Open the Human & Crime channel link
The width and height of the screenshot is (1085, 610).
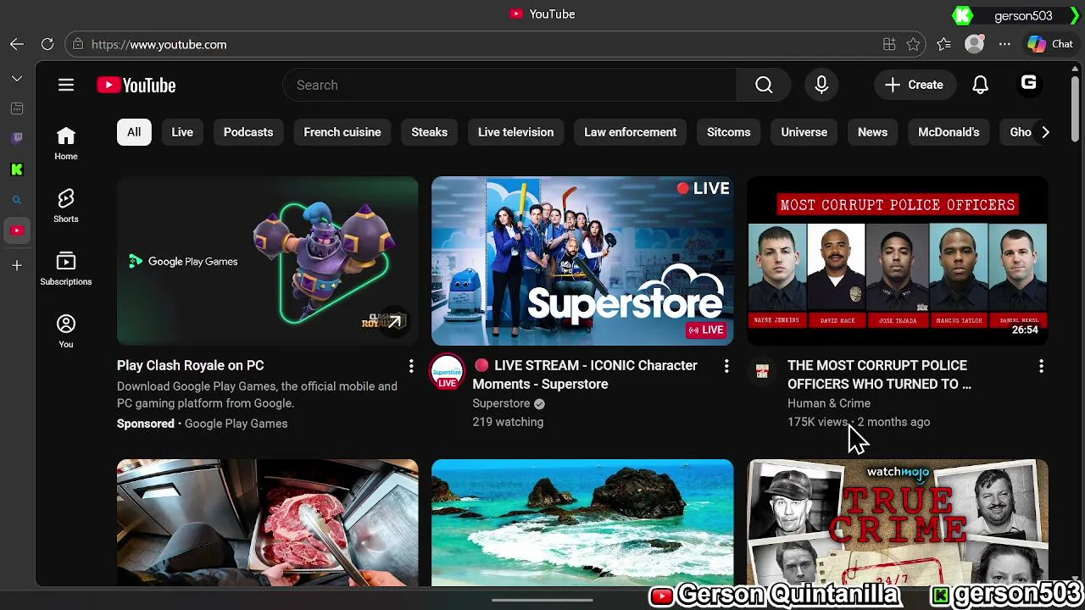(x=829, y=403)
